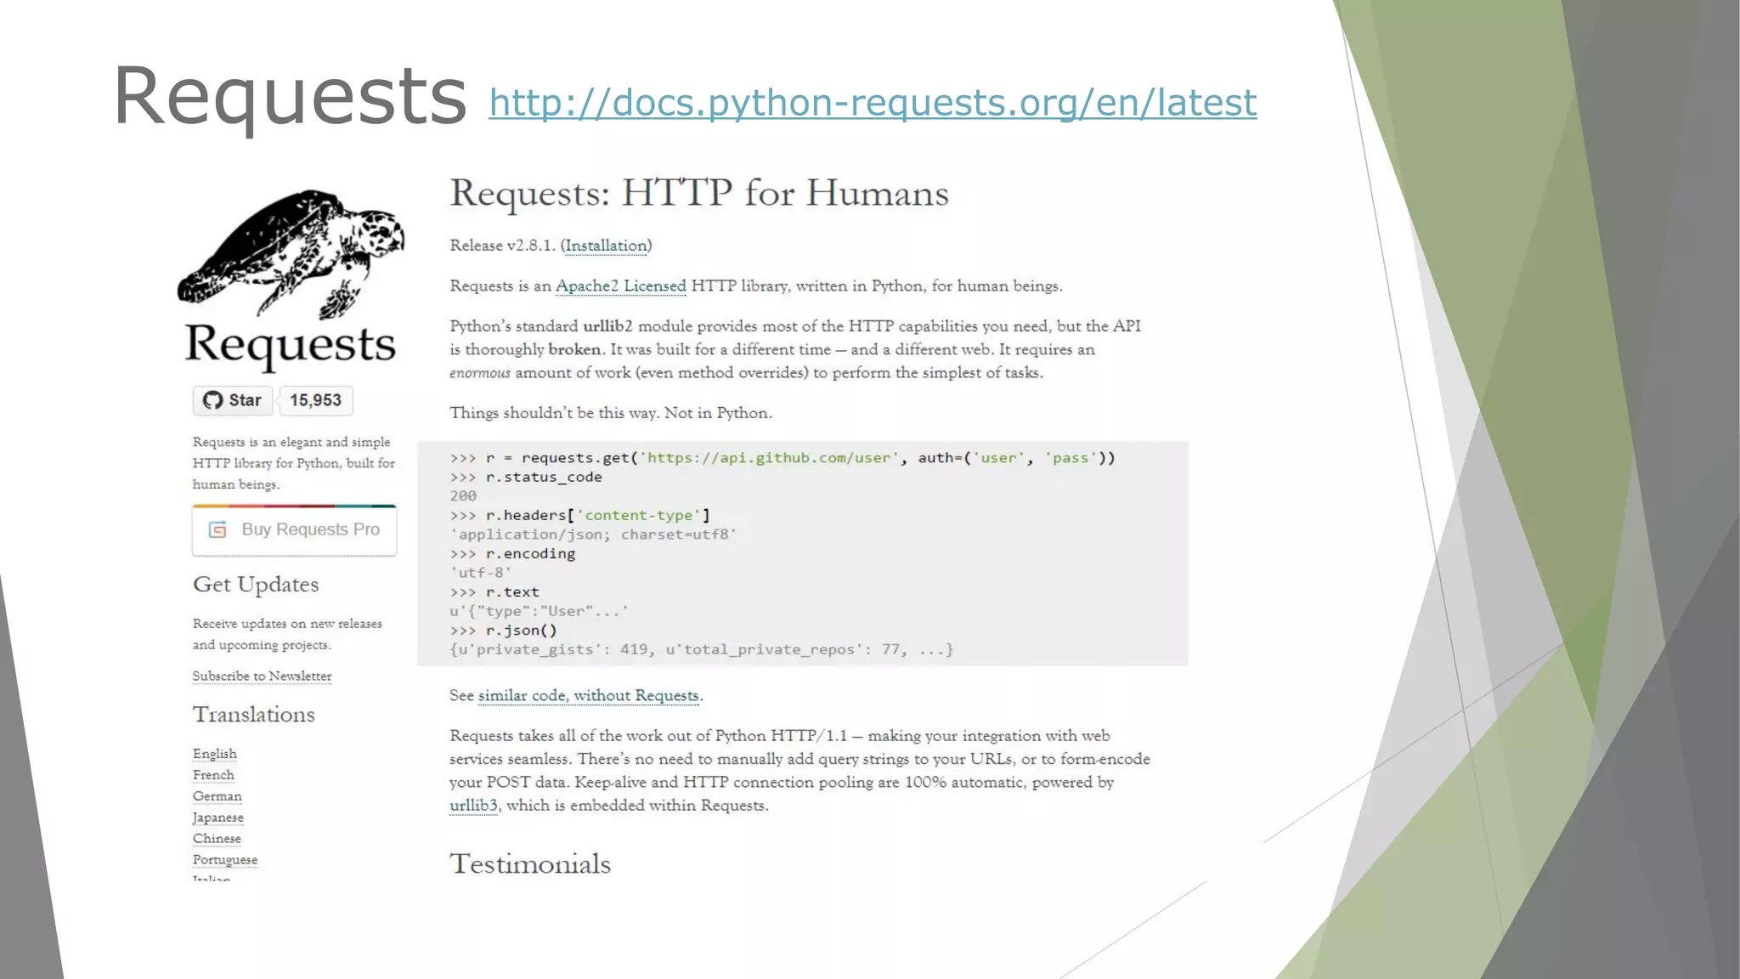
Task: Open 'similar code, without Requests' link
Action: click(589, 696)
